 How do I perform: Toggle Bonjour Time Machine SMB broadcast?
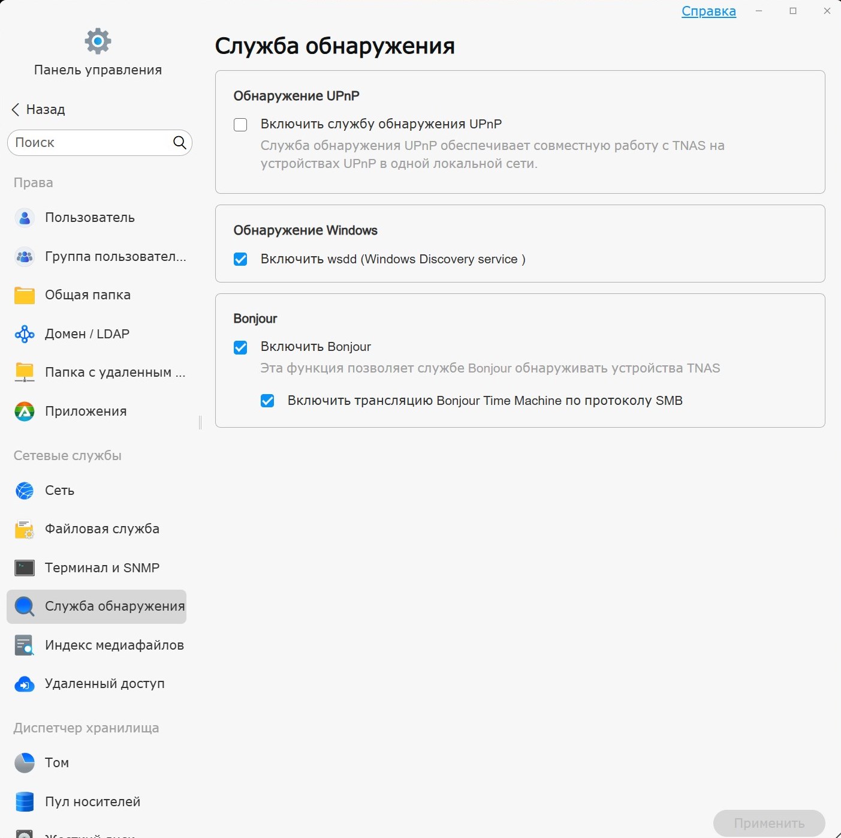(x=267, y=401)
